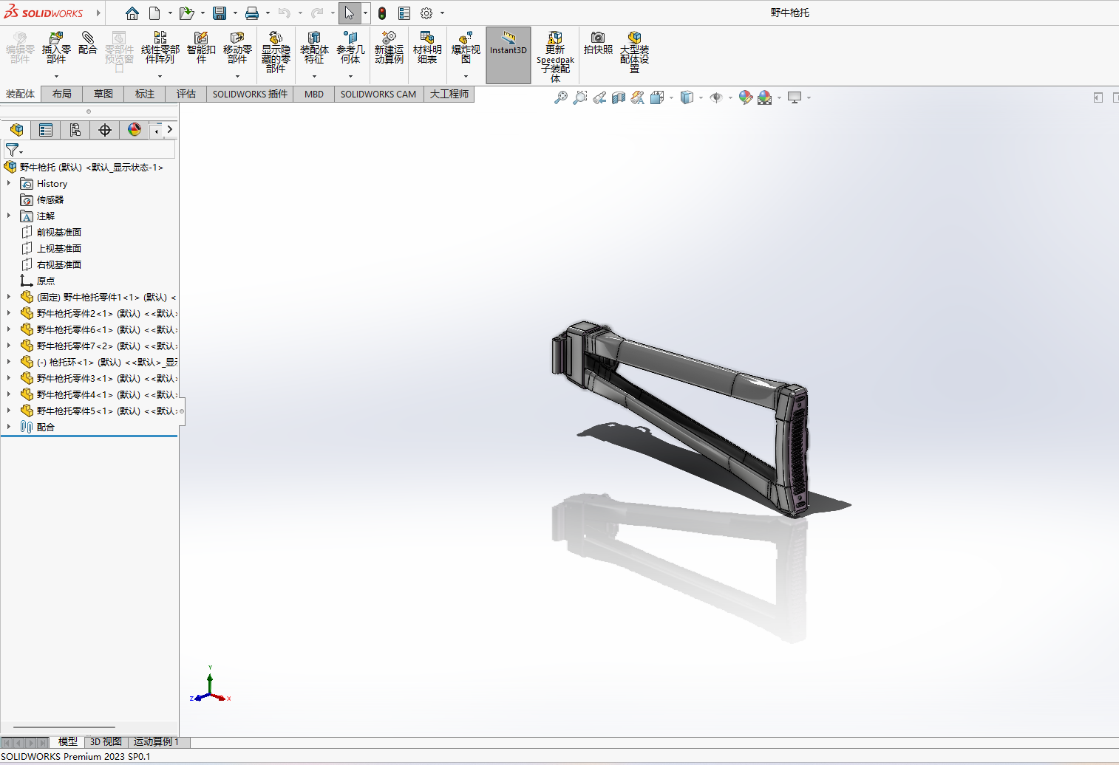Expand 野牛枪托零件2<1> component
This screenshot has width=1119, height=765.
click(9, 313)
